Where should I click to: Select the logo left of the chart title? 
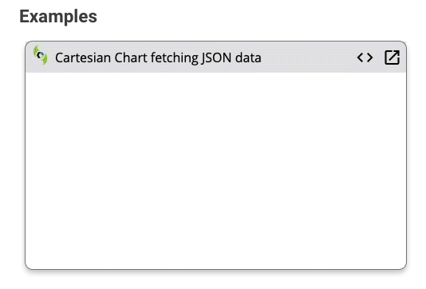(41, 55)
